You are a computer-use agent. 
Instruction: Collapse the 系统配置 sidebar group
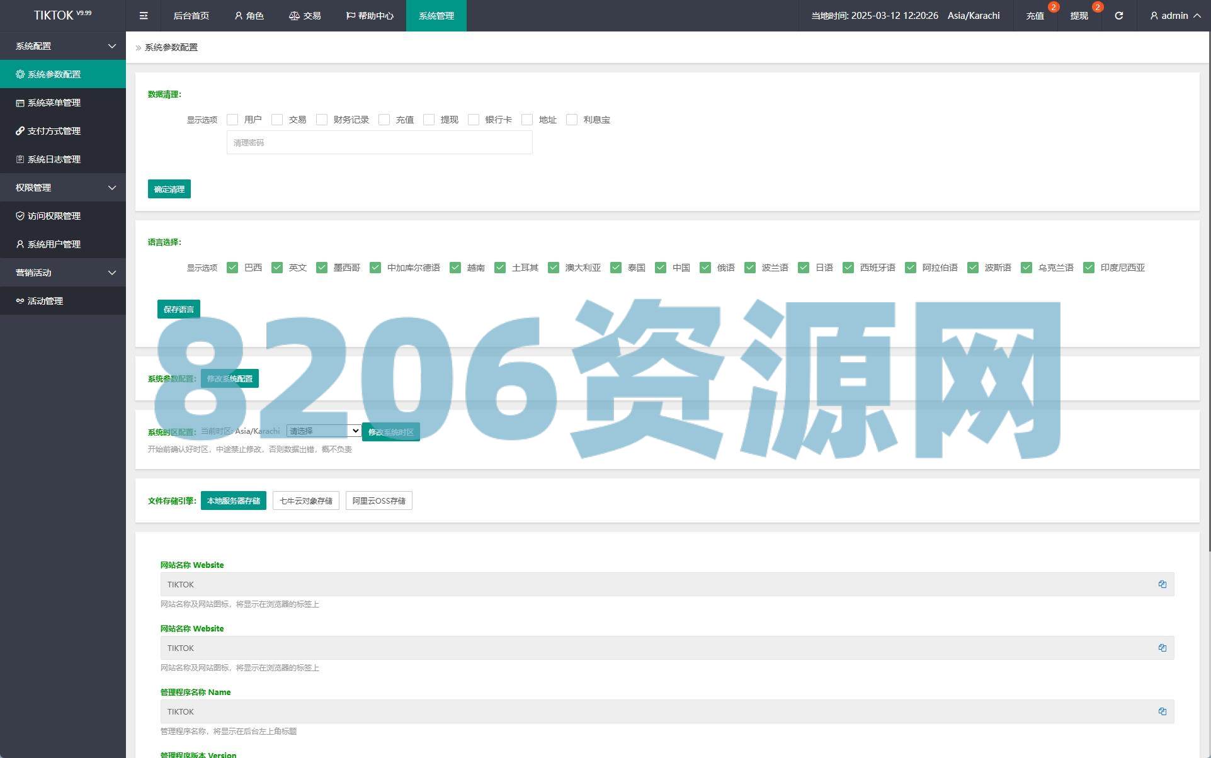tap(63, 46)
